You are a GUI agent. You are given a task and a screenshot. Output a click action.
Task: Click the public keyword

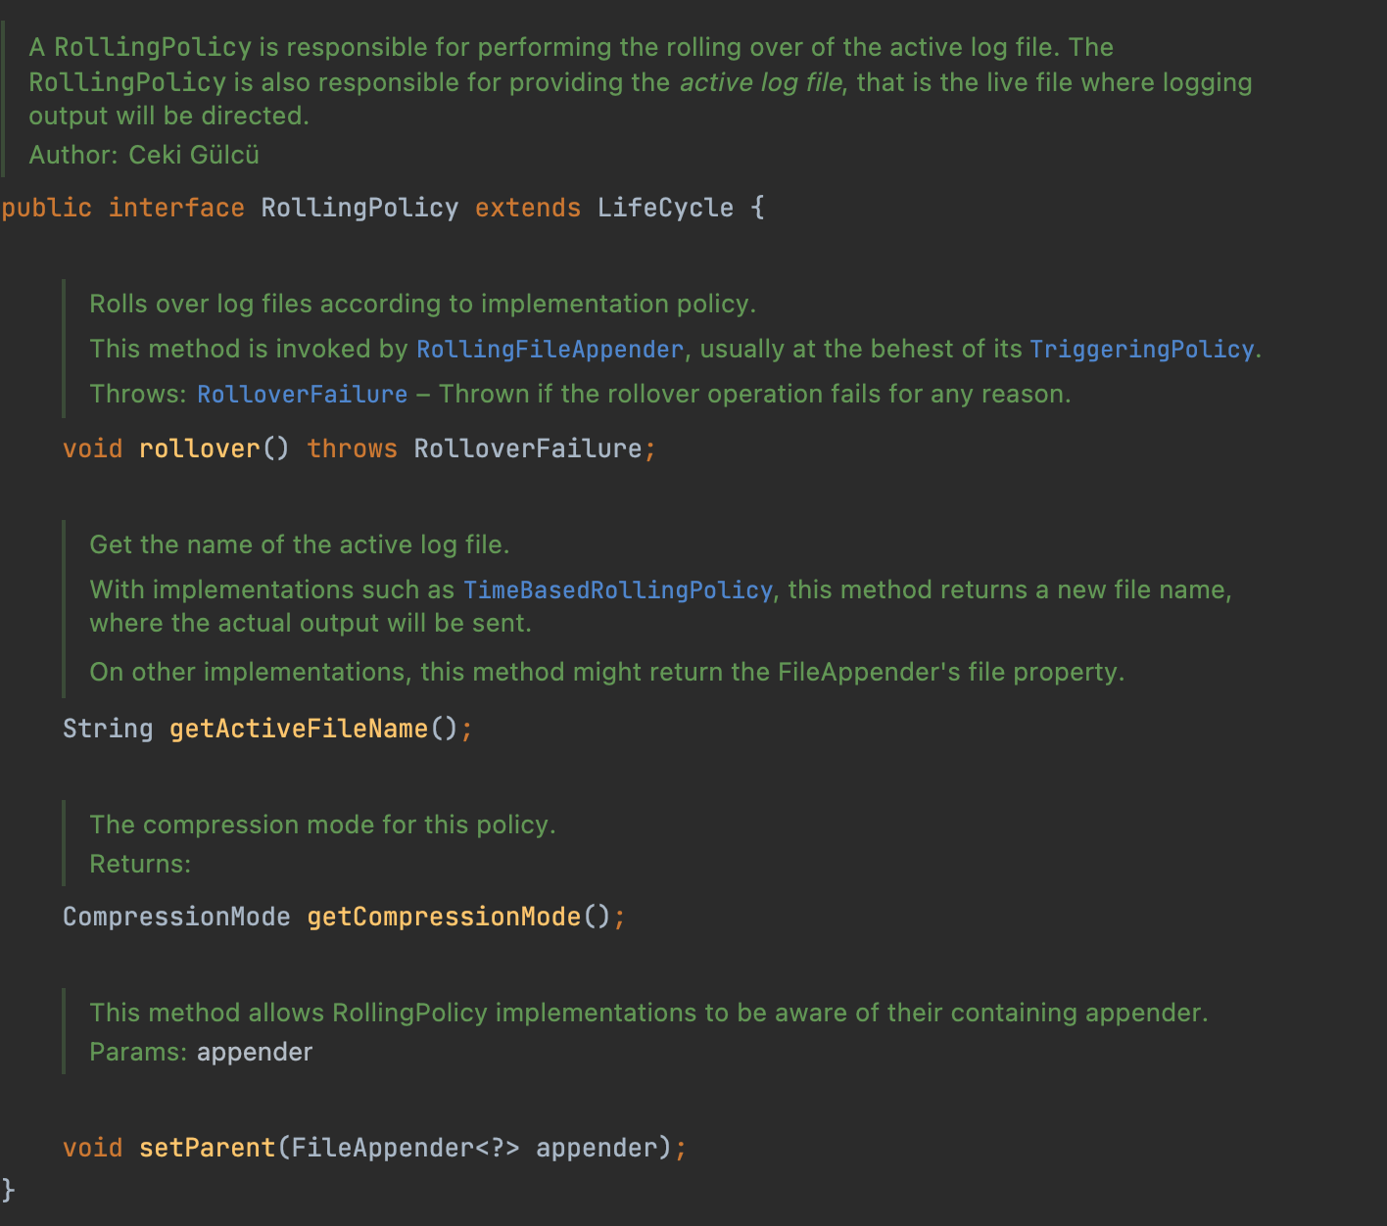[47, 208]
